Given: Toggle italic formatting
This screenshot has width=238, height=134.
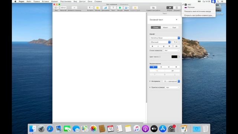Looking at the screenshot, I should coord(158,46).
